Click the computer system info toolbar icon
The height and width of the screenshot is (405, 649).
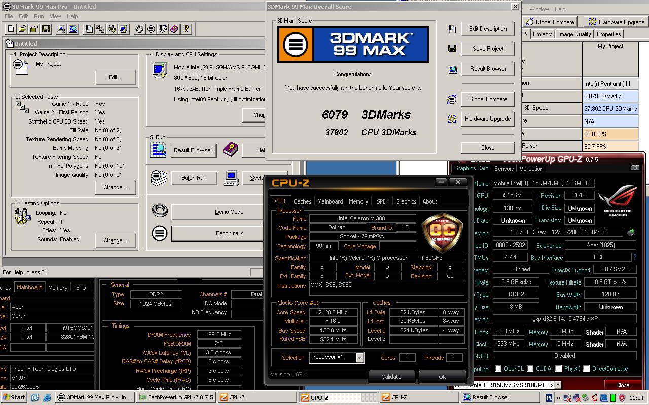point(62,29)
